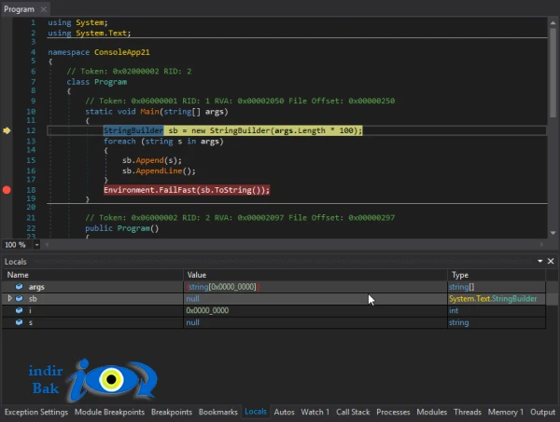The image size is (560, 422).
Task: Open the Breakpoints tab
Action: coord(172,412)
